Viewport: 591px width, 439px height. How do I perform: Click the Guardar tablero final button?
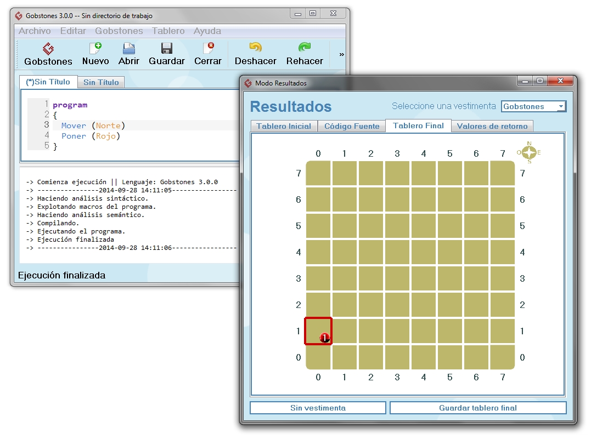(477, 408)
